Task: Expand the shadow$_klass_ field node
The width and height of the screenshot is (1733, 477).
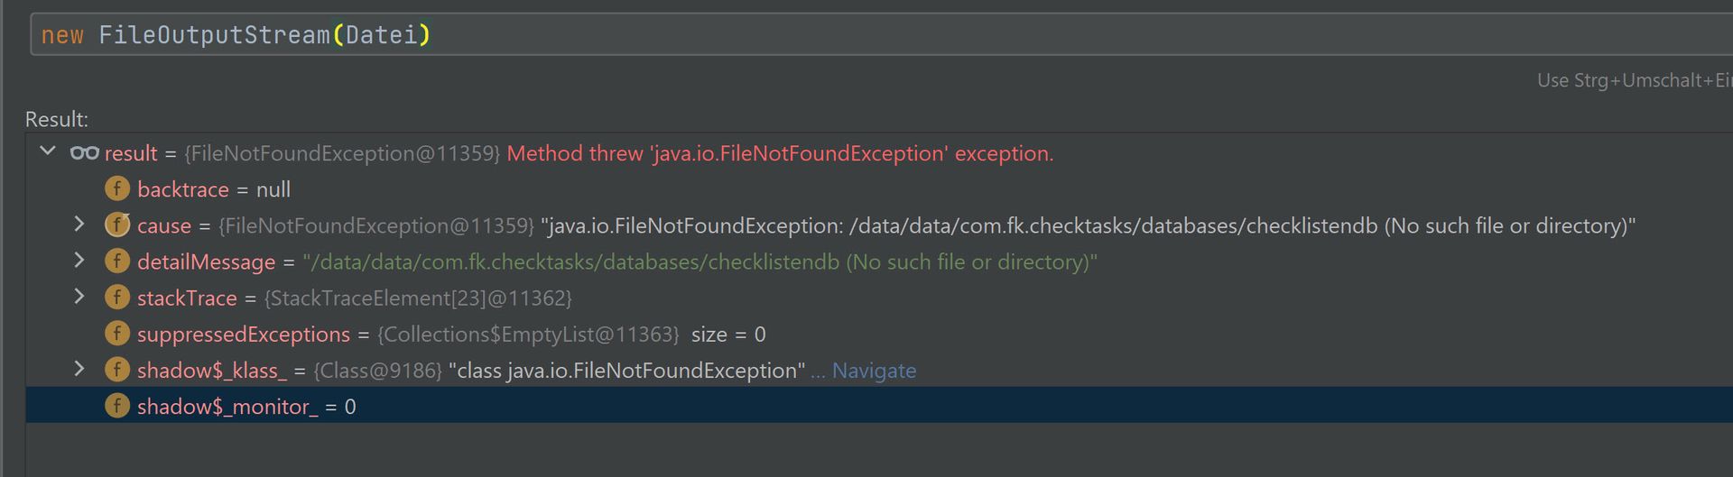Action: 79,369
